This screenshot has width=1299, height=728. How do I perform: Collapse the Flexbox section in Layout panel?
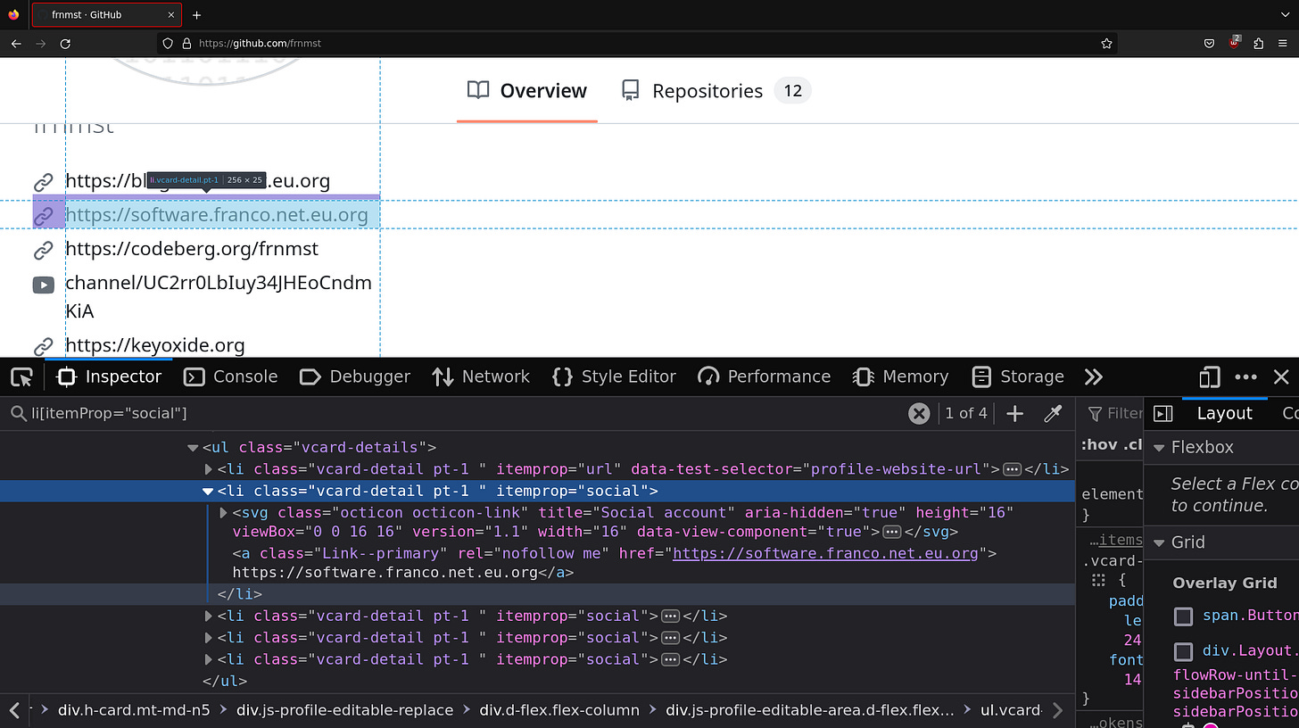pyautogui.click(x=1159, y=447)
